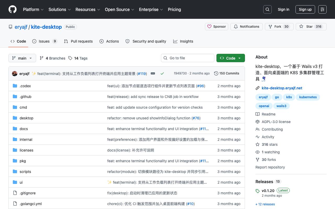
Task: Click the pkg folder icon
Action: [15, 161]
